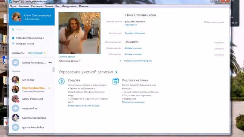This screenshot has height=137, width=244.
Task: Click group avatar of Галина Кононенко chat
Action: pyautogui.click(x=15, y=63)
